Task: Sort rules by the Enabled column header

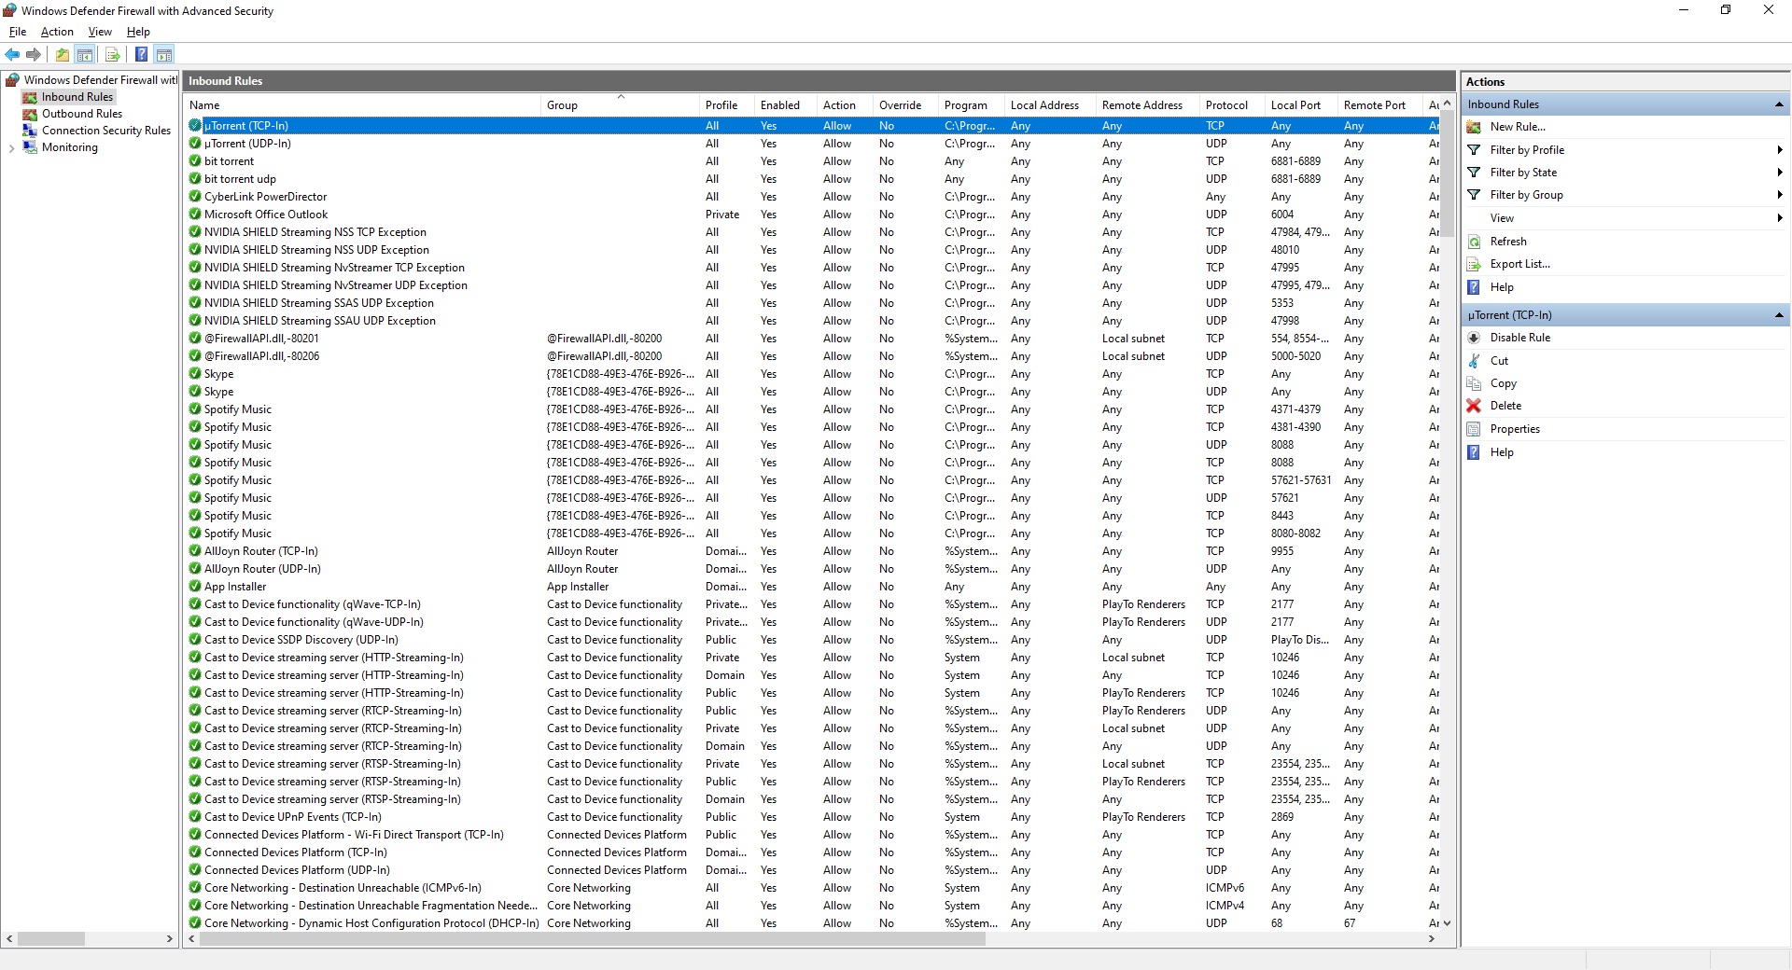Action: pos(785,105)
